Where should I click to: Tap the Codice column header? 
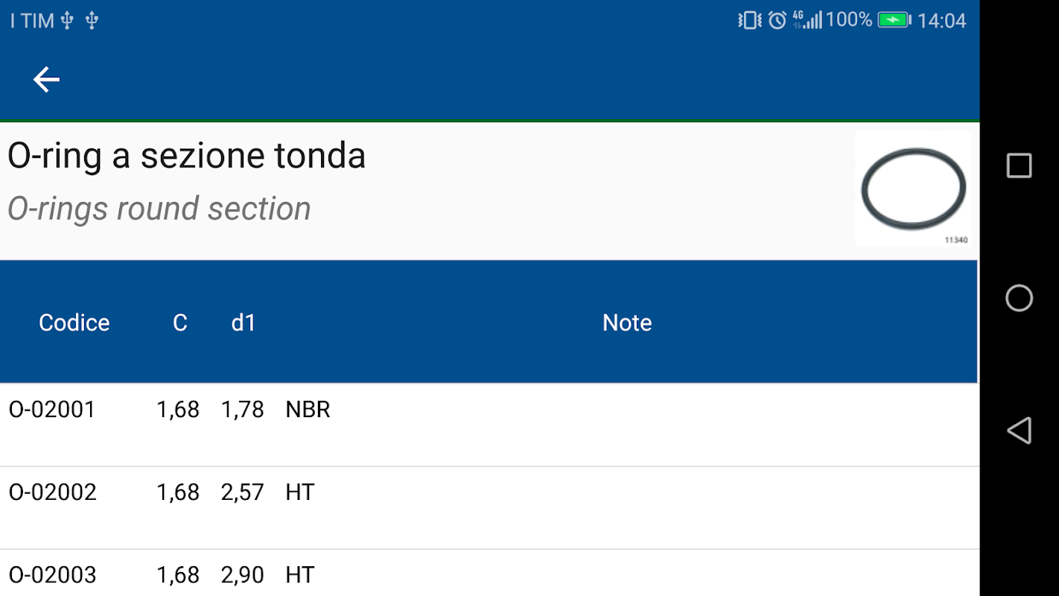click(74, 323)
